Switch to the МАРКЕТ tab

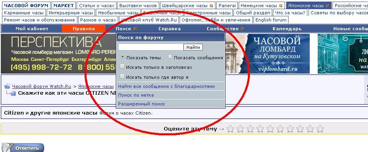pyautogui.click(x=63, y=6)
